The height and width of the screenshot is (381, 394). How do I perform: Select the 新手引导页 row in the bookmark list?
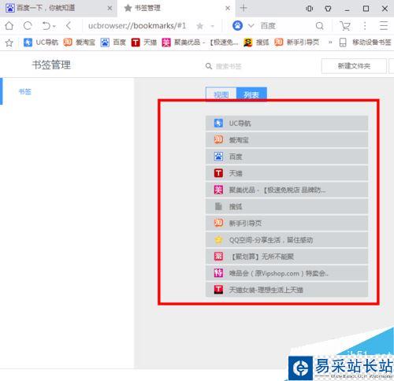click(287, 223)
